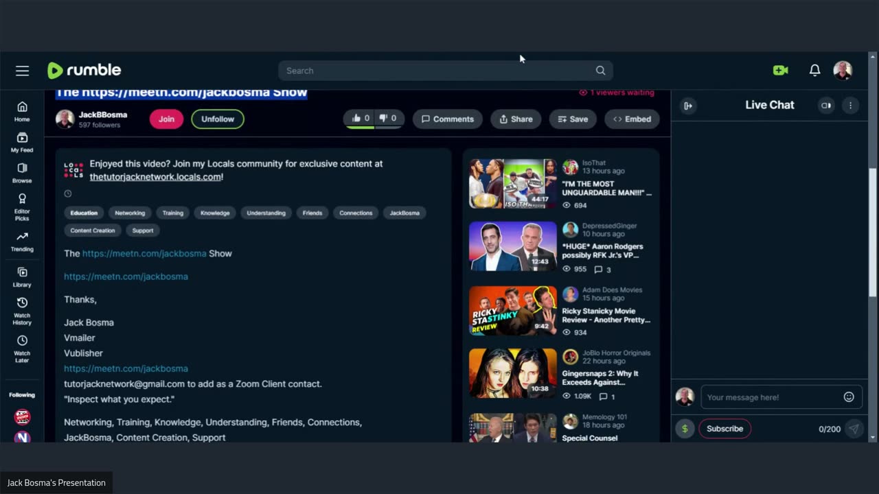
Task: Open the meetn.com/jackbosma link below Vublisher
Action: pos(126,368)
